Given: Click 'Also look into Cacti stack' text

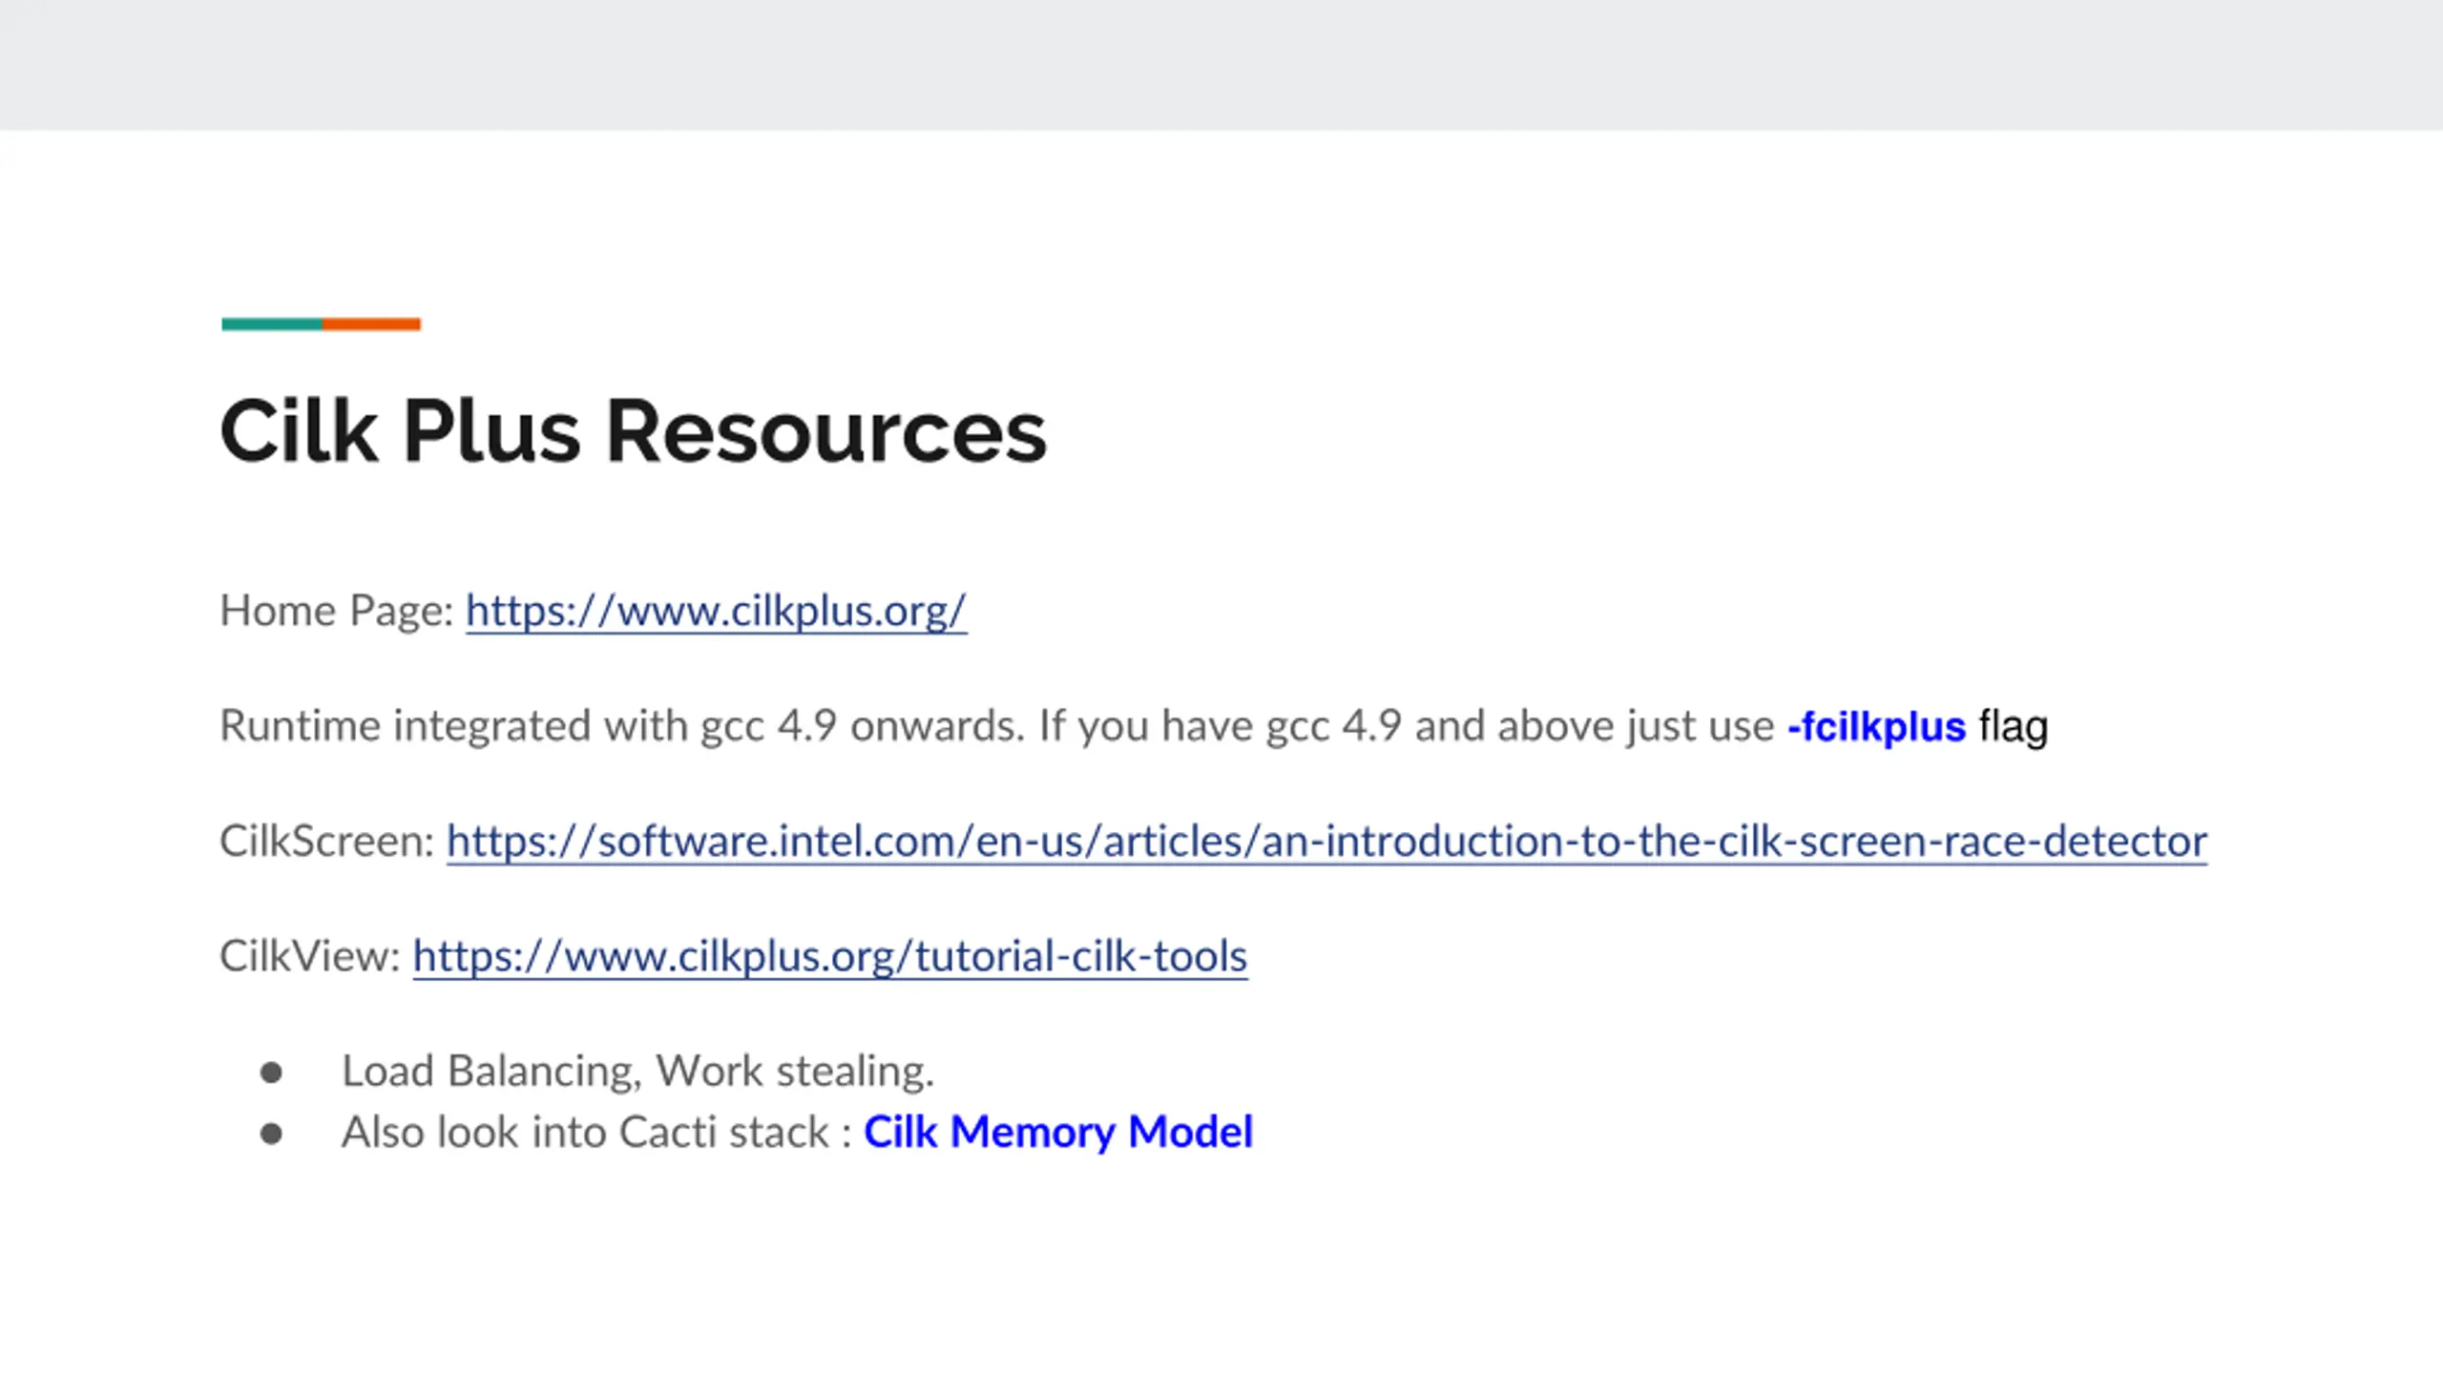Looking at the screenshot, I should point(586,1133).
